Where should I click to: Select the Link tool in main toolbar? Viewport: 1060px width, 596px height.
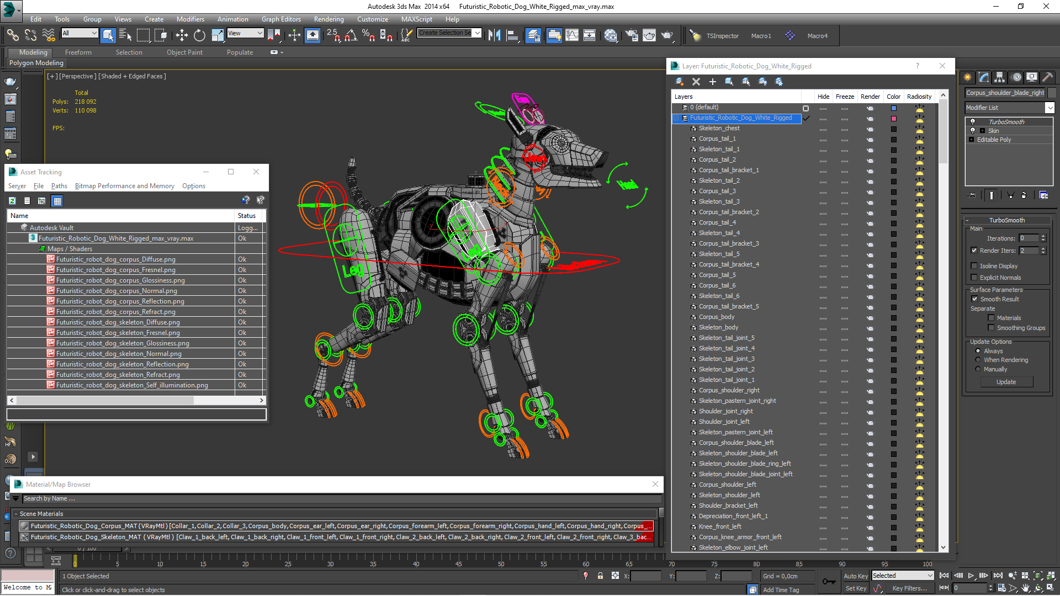(13, 35)
